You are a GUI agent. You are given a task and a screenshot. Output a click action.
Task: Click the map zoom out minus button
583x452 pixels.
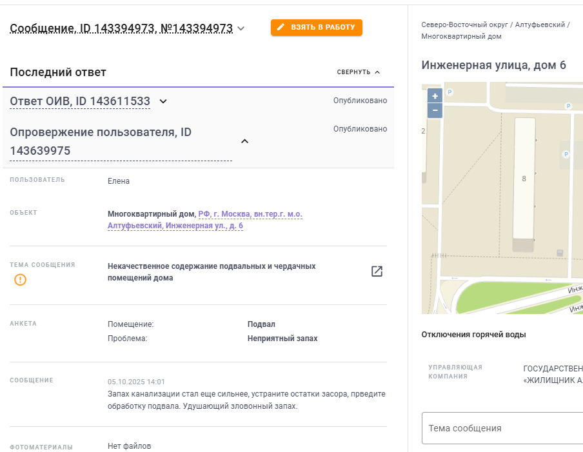click(x=435, y=110)
